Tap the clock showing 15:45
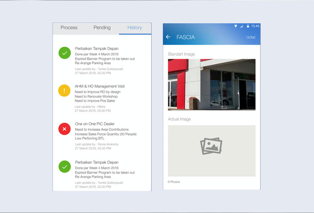The width and height of the screenshot is (314, 213). click(255, 26)
